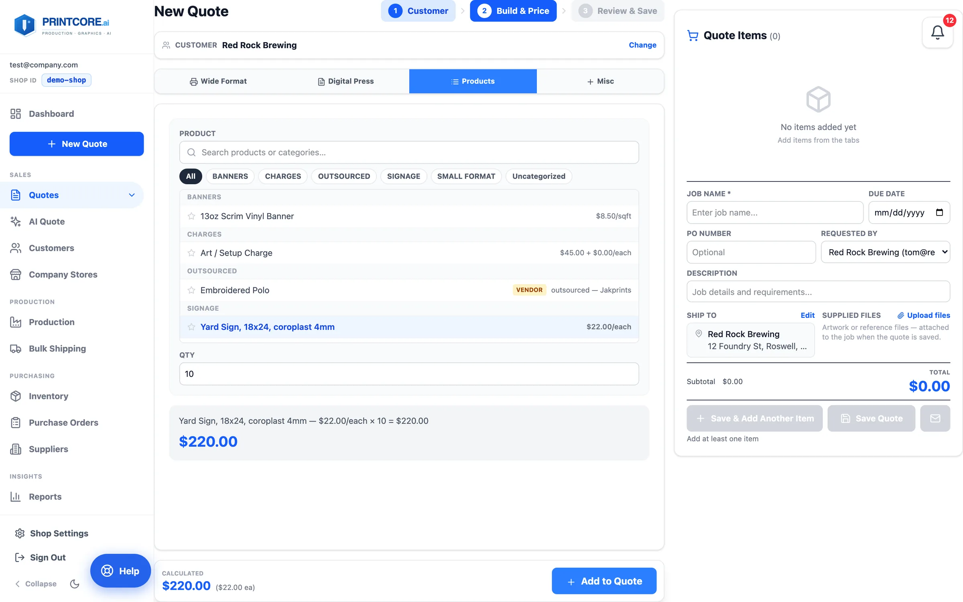Open the notifications bell icon

pyautogui.click(x=937, y=33)
